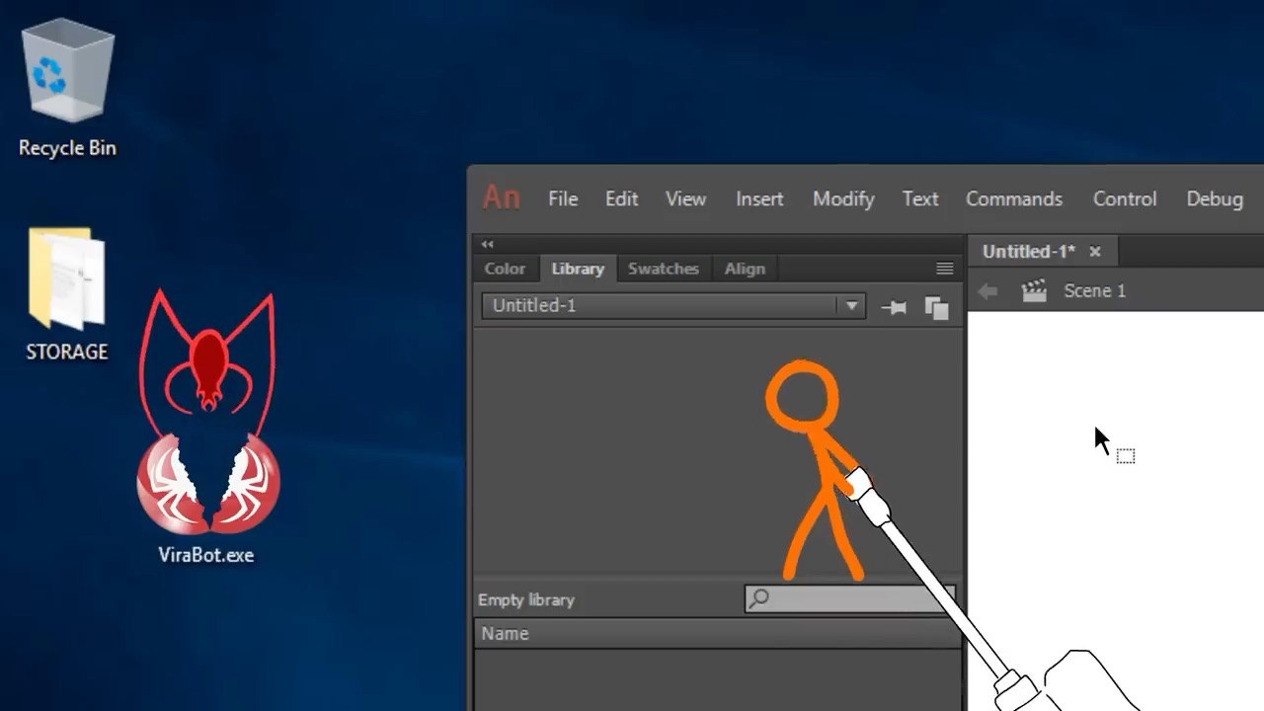1264x711 pixels.
Task: Click the Empty library status text
Action: pyautogui.click(x=526, y=599)
